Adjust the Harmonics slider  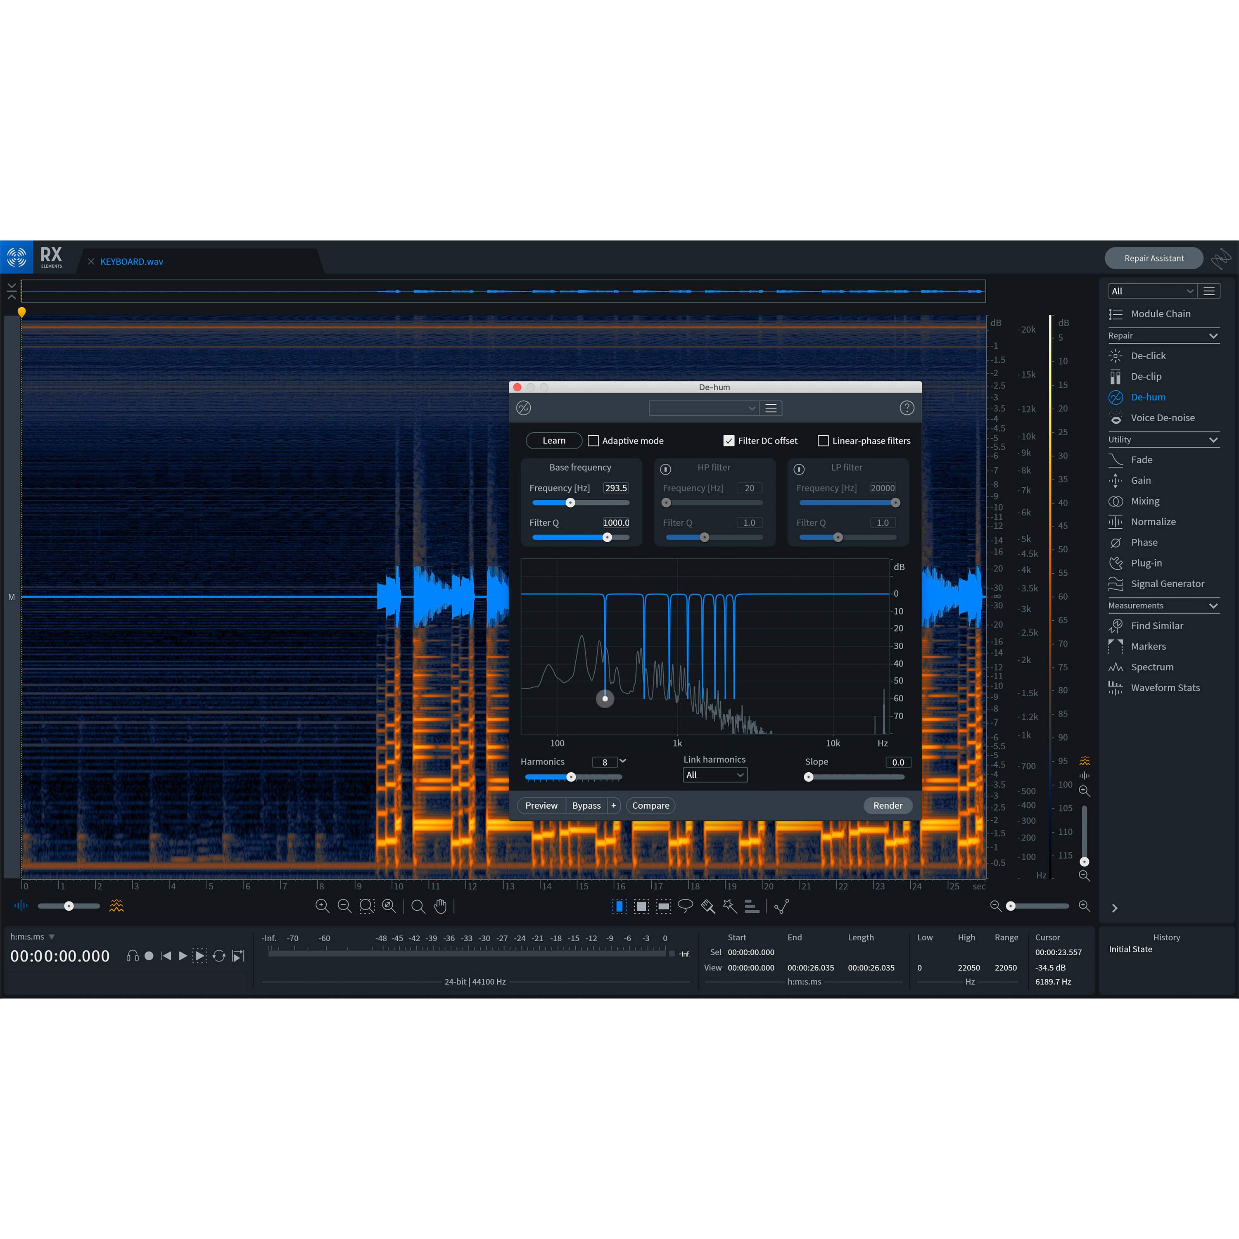coord(571,776)
